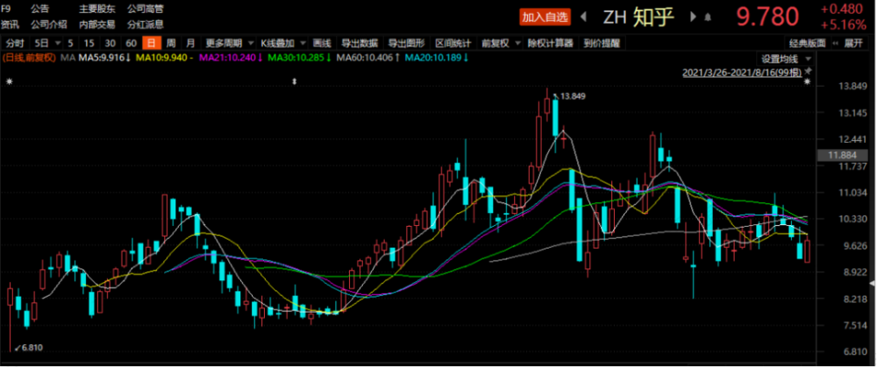The width and height of the screenshot is (877, 367).
Task: Click 到价提醒 price alert button
Action: (x=602, y=43)
